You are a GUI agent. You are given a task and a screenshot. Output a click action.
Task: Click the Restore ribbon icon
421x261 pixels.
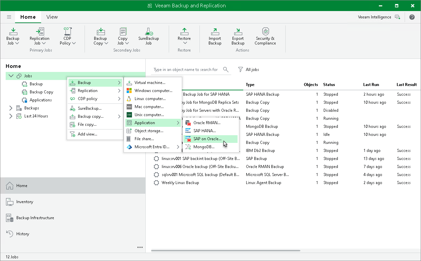point(184,36)
